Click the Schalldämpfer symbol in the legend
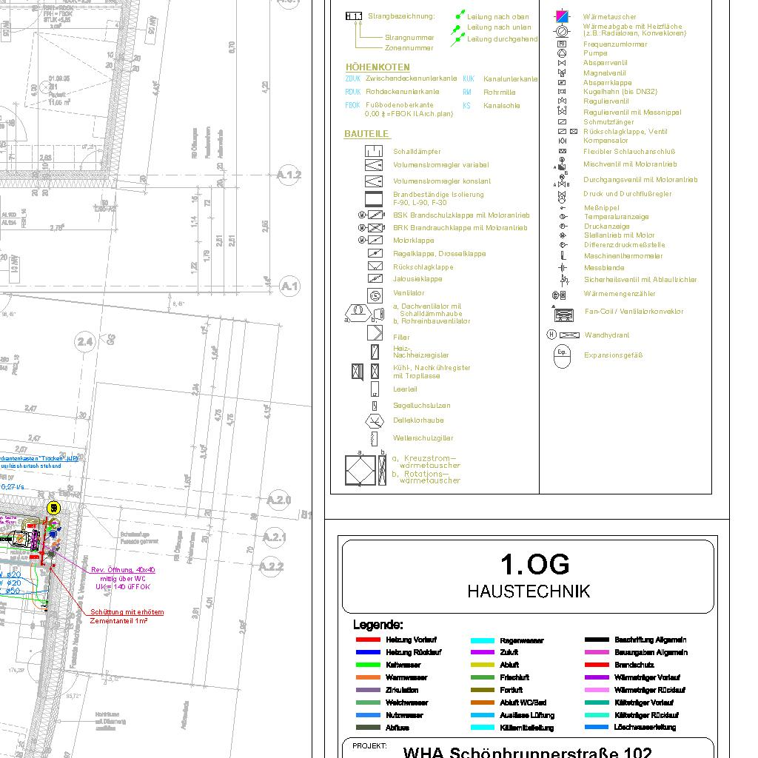Screen dimensions: 758x758 [x=375, y=151]
